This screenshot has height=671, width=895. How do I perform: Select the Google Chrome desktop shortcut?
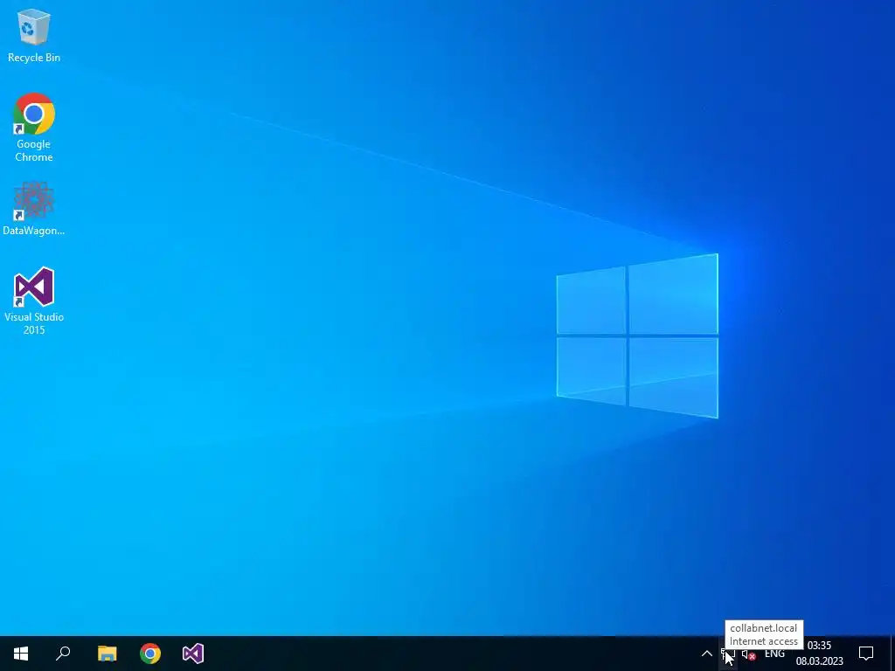click(34, 128)
